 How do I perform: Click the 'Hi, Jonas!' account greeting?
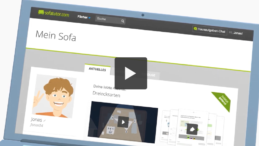click(x=236, y=33)
